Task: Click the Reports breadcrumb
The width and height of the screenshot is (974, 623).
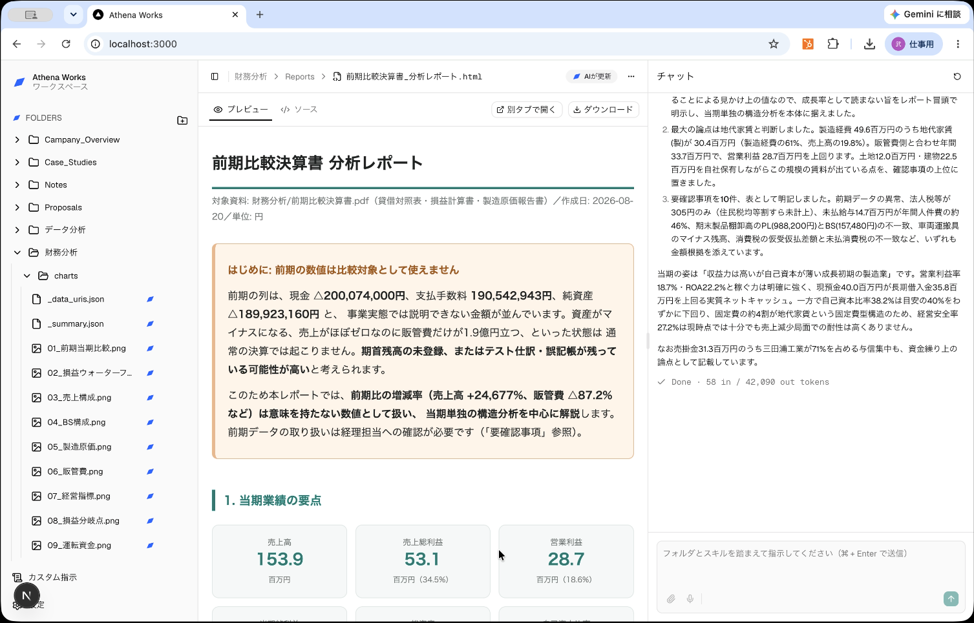Action: 300,76
